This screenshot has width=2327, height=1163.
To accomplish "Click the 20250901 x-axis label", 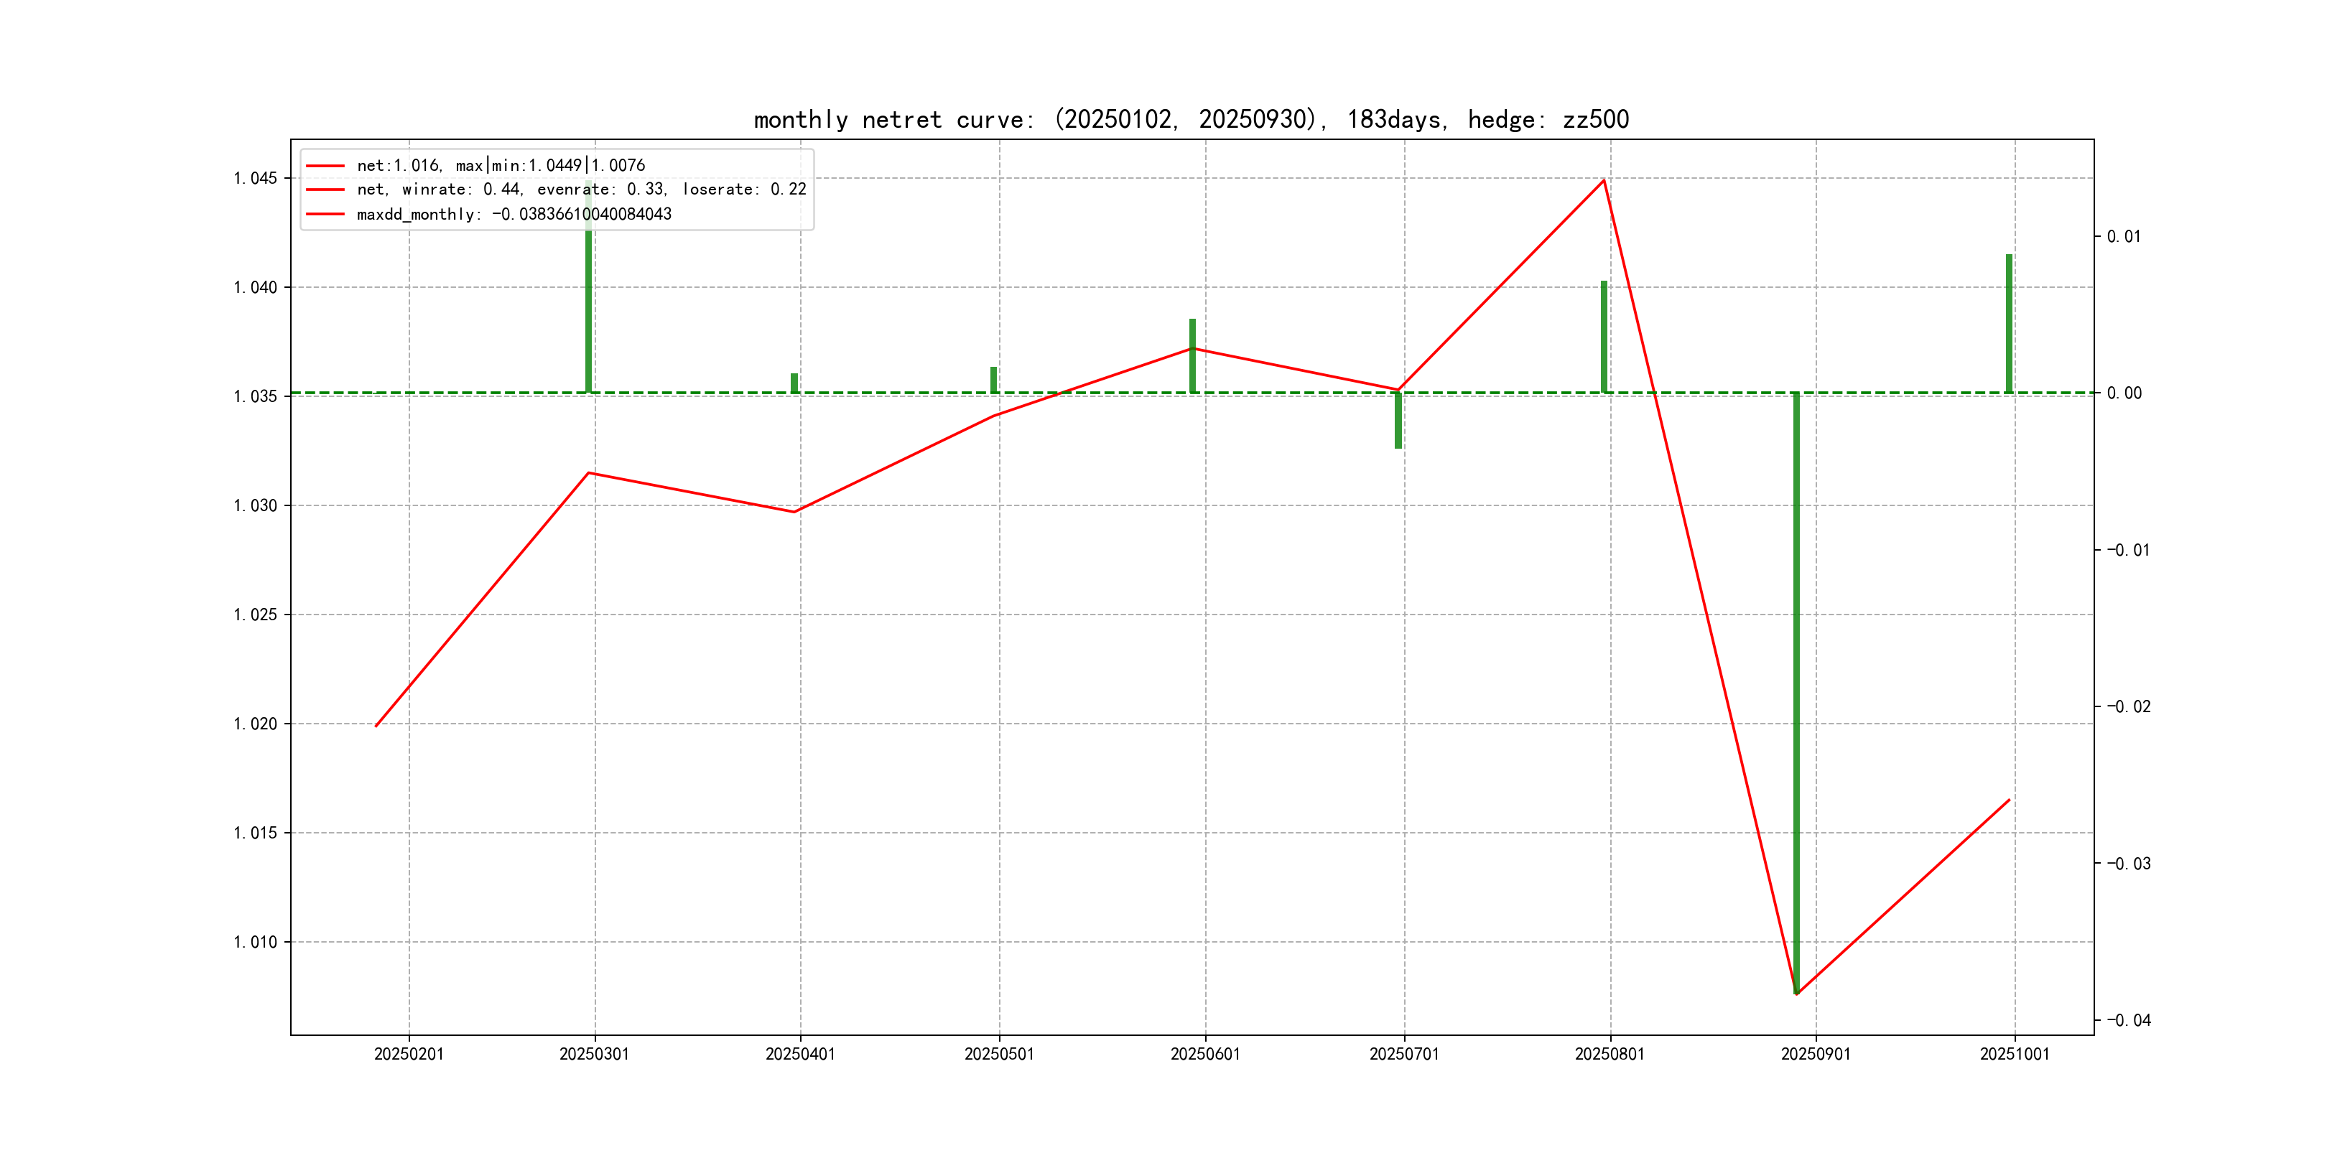I will (x=1816, y=1054).
